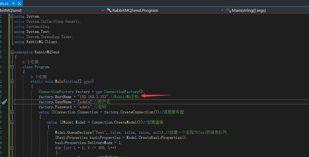
Task: Click the '//创建一个名称为Test的消息队列' comment
Action: [x=196, y=132]
